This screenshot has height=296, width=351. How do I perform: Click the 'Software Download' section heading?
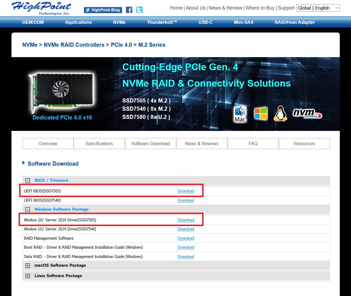(53, 164)
